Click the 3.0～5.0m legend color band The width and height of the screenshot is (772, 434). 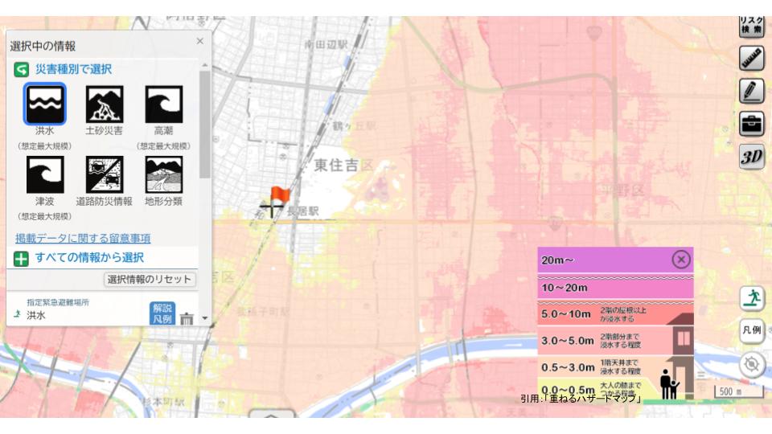[x=615, y=341]
